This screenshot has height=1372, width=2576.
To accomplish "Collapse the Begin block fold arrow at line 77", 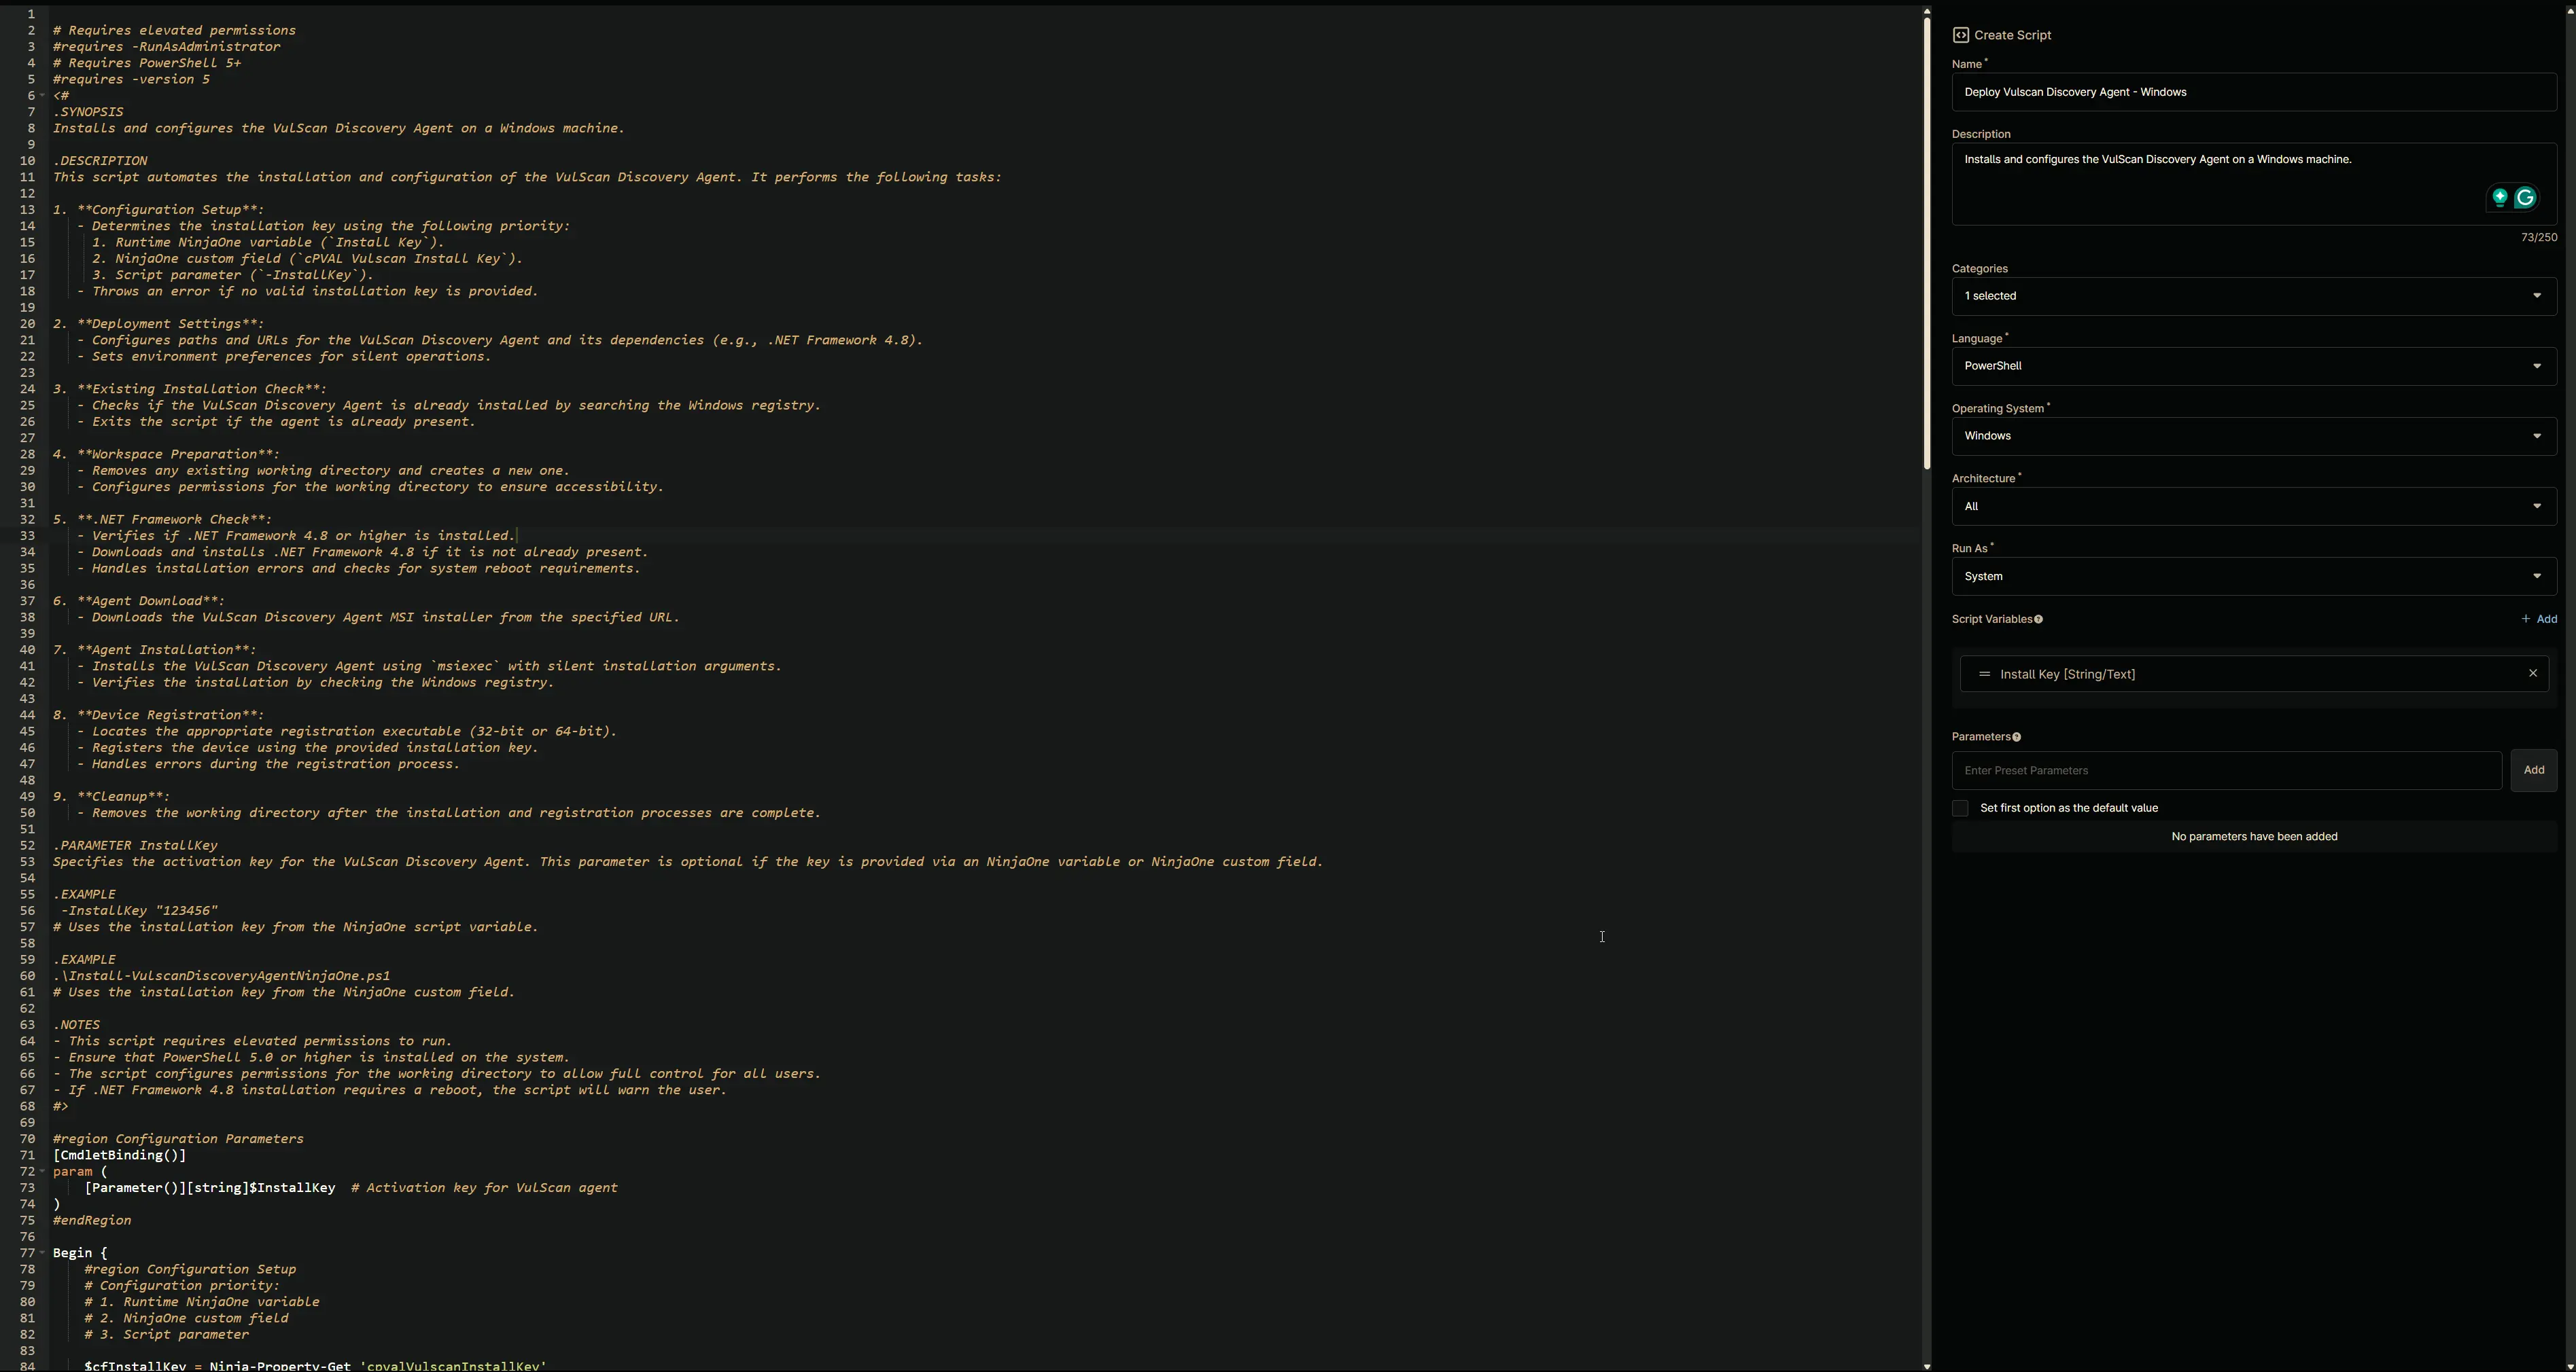I will click(42, 1253).
